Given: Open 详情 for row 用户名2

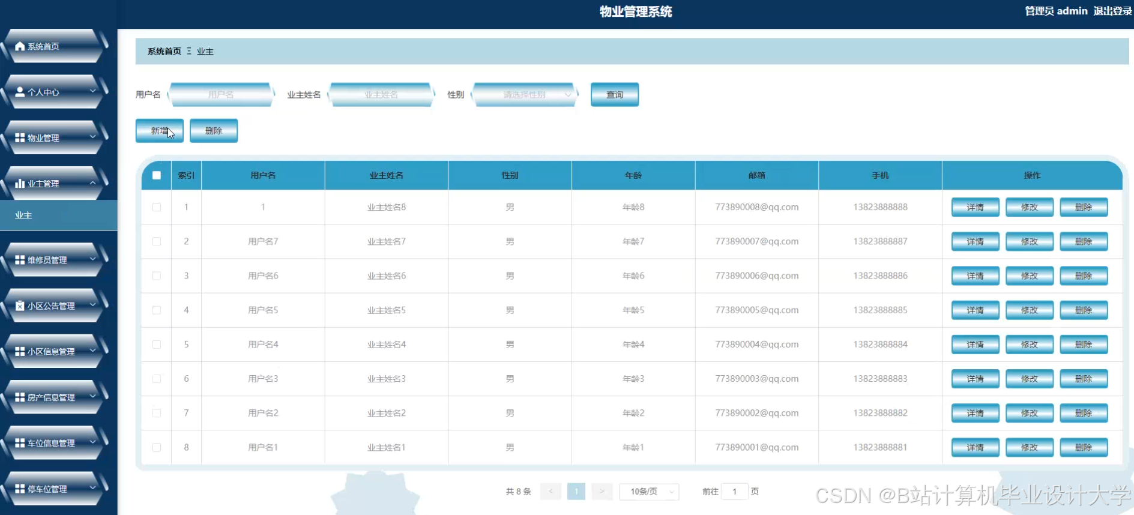Looking at the screenshot, I should point(976,413).
